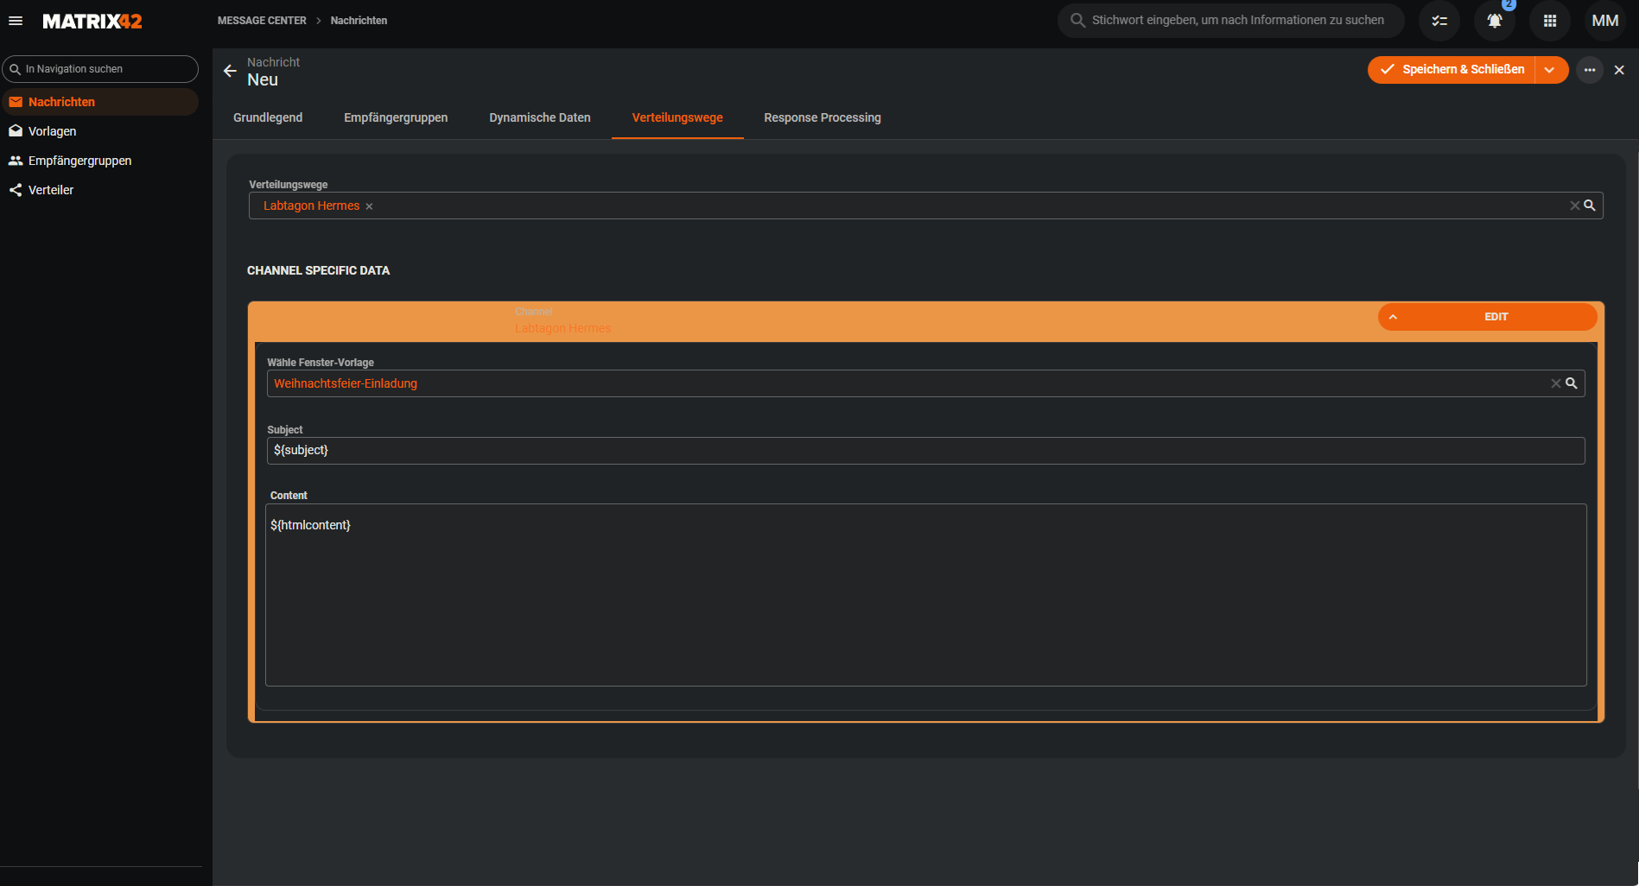Image resolution: width=1639 pixels, height=886 pixels.
Task: Open the task list checklist icon
Action: point(1439,21)
